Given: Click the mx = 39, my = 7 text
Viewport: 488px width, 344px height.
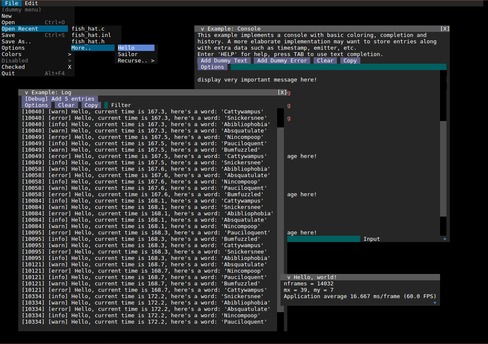Looking at the screenshot, I should 309,290.
